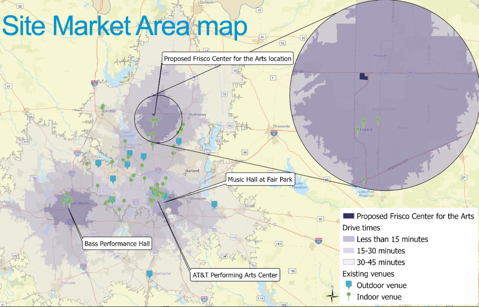Select the 30-45 minutes legend swatch
479x307 pixels.
[x=348, y=262]
